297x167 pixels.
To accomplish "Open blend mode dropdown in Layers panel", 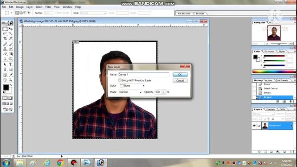I will [x=264, y=114].
